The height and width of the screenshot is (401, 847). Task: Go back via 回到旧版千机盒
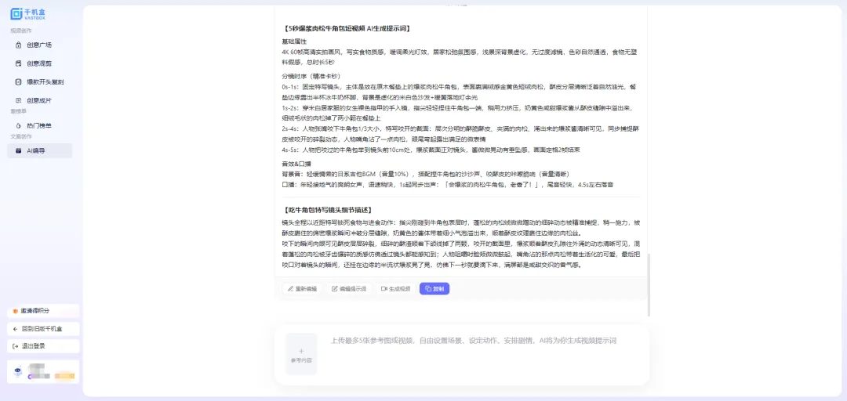pyautogui.click(x=43, y=329)
